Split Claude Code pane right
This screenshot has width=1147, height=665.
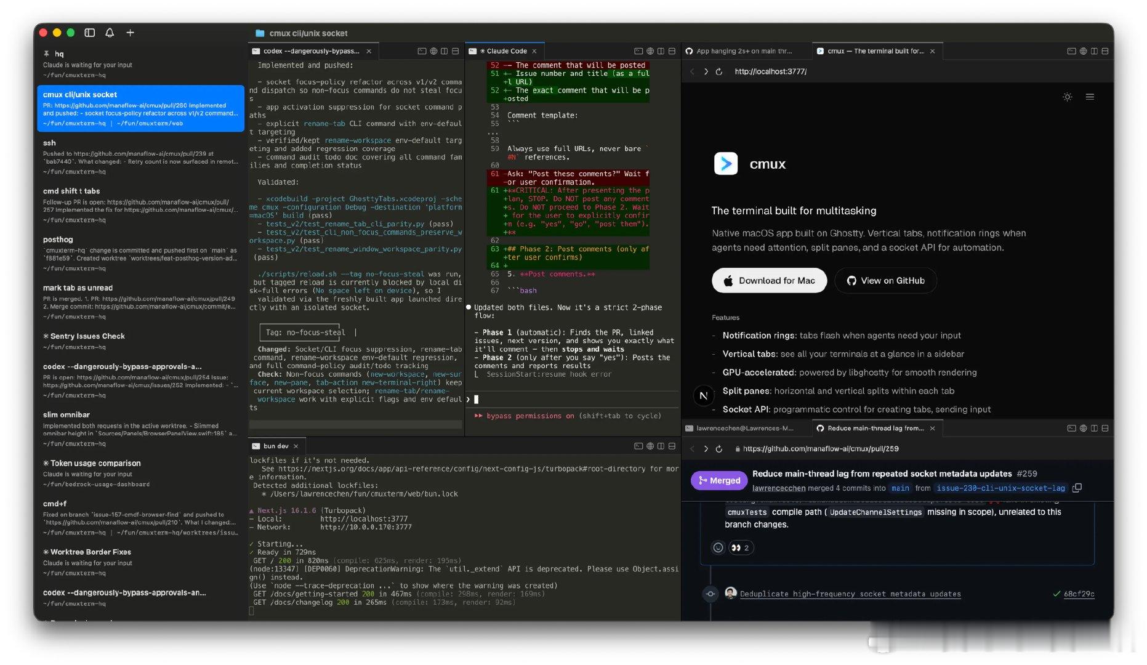pos(661,51)
